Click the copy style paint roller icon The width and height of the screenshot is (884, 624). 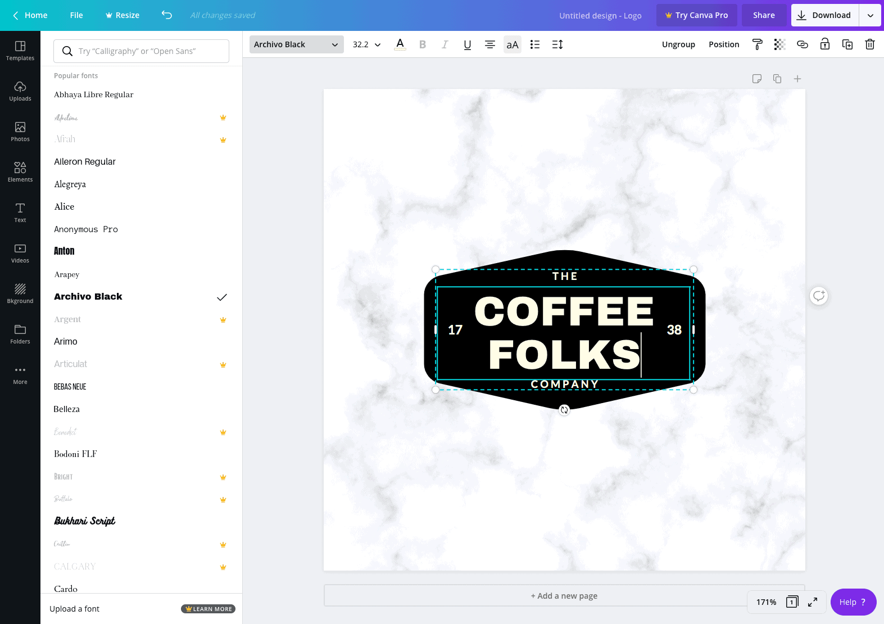coord(757,44)
